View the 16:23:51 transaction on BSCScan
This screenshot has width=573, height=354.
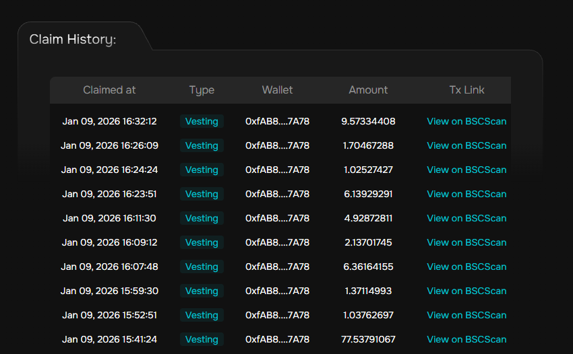pos(466,194)
